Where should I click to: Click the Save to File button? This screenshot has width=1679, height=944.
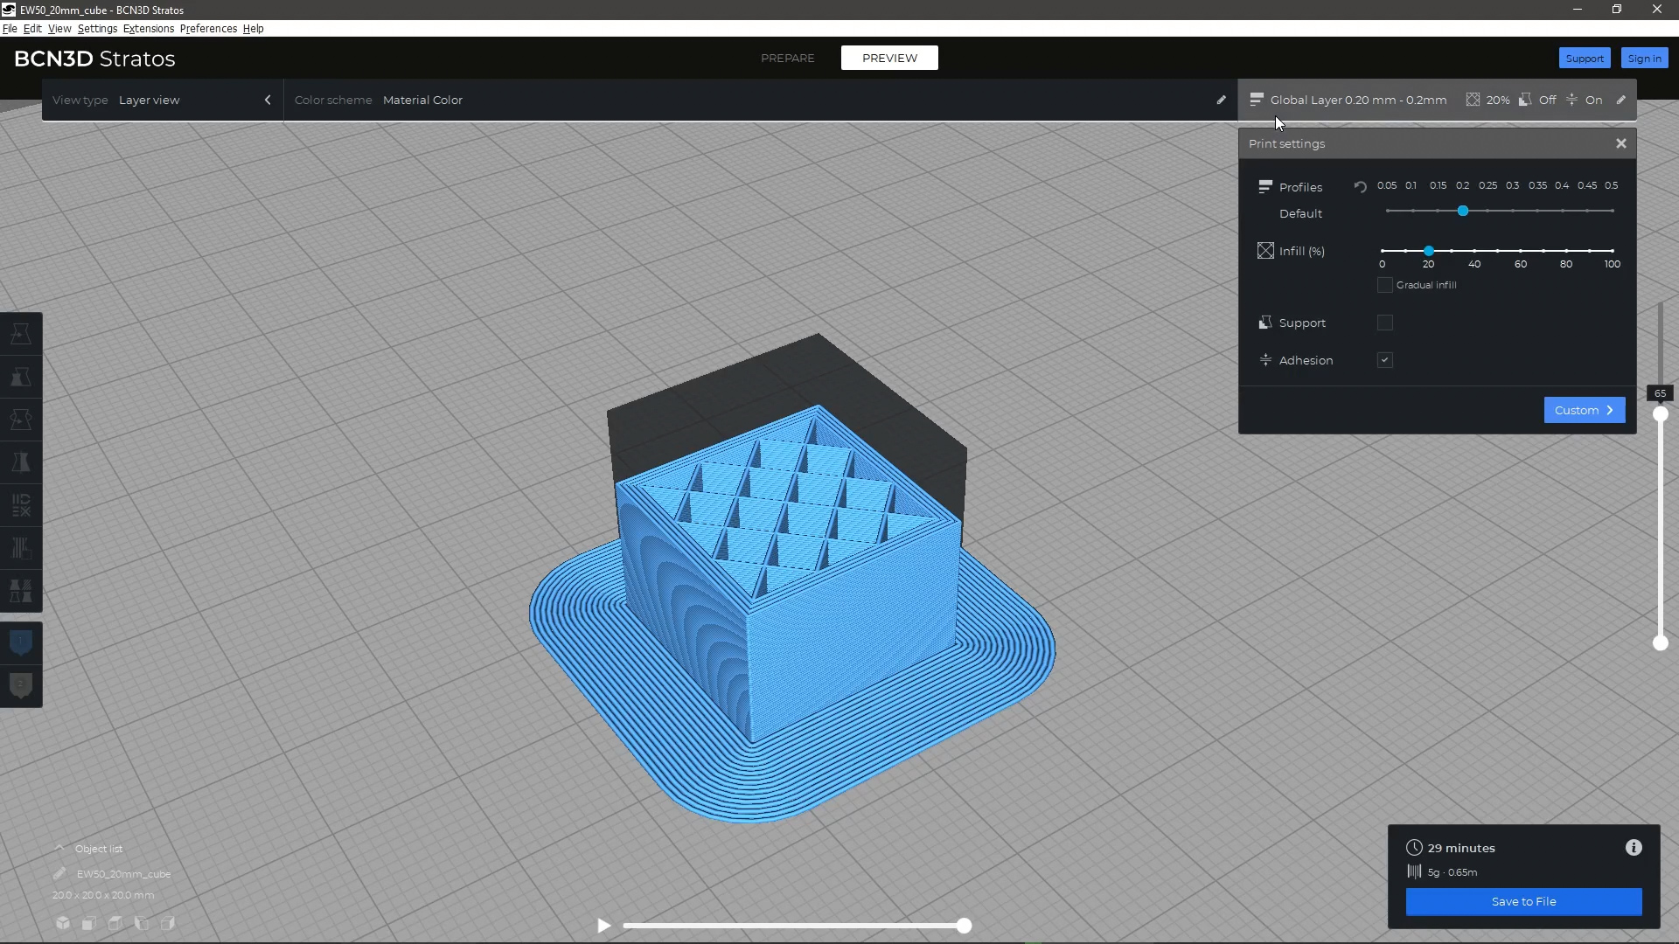point(1523,901)
